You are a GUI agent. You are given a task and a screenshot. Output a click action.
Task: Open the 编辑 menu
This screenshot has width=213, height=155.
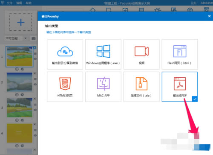[19, 3]
